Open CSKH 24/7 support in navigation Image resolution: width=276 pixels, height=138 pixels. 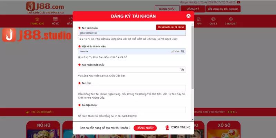coord(230,21)
